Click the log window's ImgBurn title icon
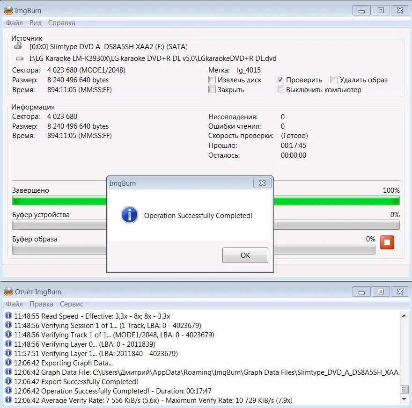The height and width of the screenshot is (408, 412). pyautogui.click(x=8, y=291)
